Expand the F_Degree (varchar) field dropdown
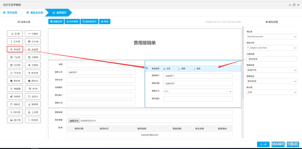This screenshot has width=302, height=149. [271, 48]
